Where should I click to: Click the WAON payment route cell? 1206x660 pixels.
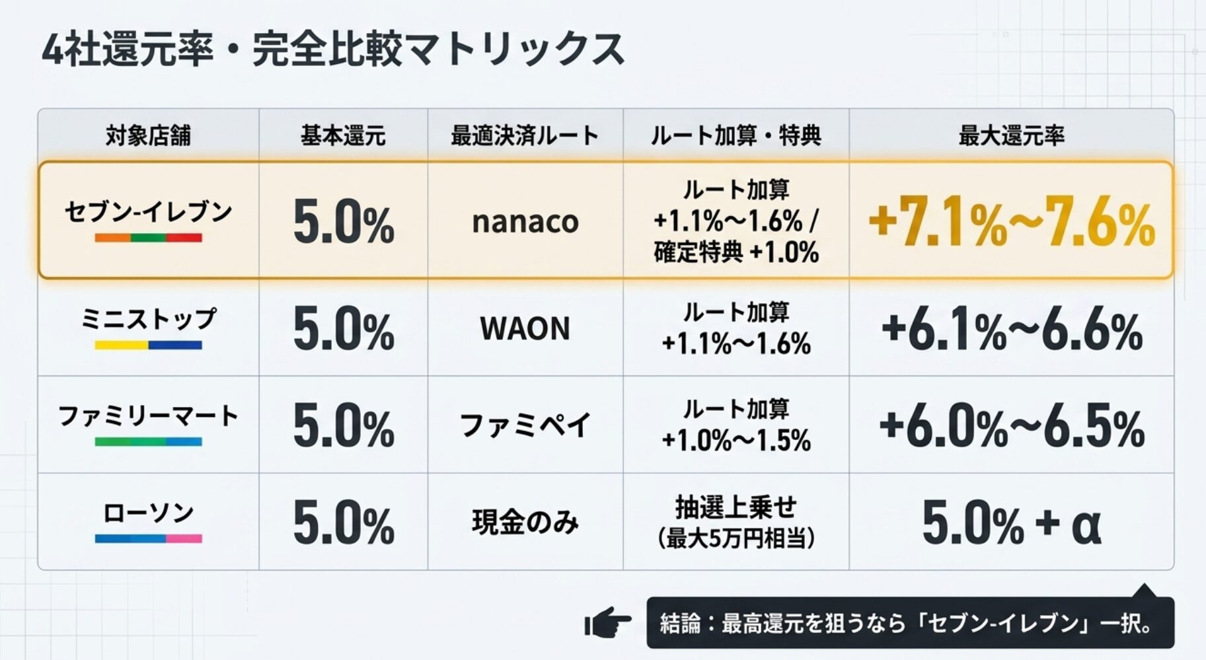(525, 328)
